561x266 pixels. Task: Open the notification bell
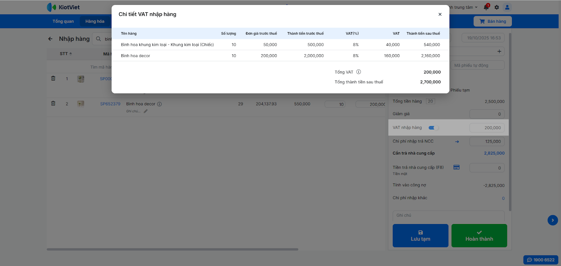coord(486,7)
